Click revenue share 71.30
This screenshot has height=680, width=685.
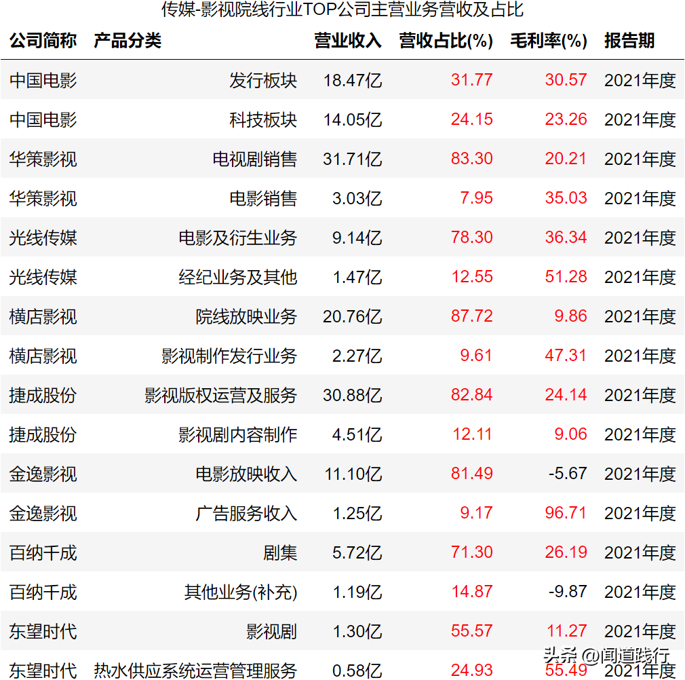(x=472, y=552)
